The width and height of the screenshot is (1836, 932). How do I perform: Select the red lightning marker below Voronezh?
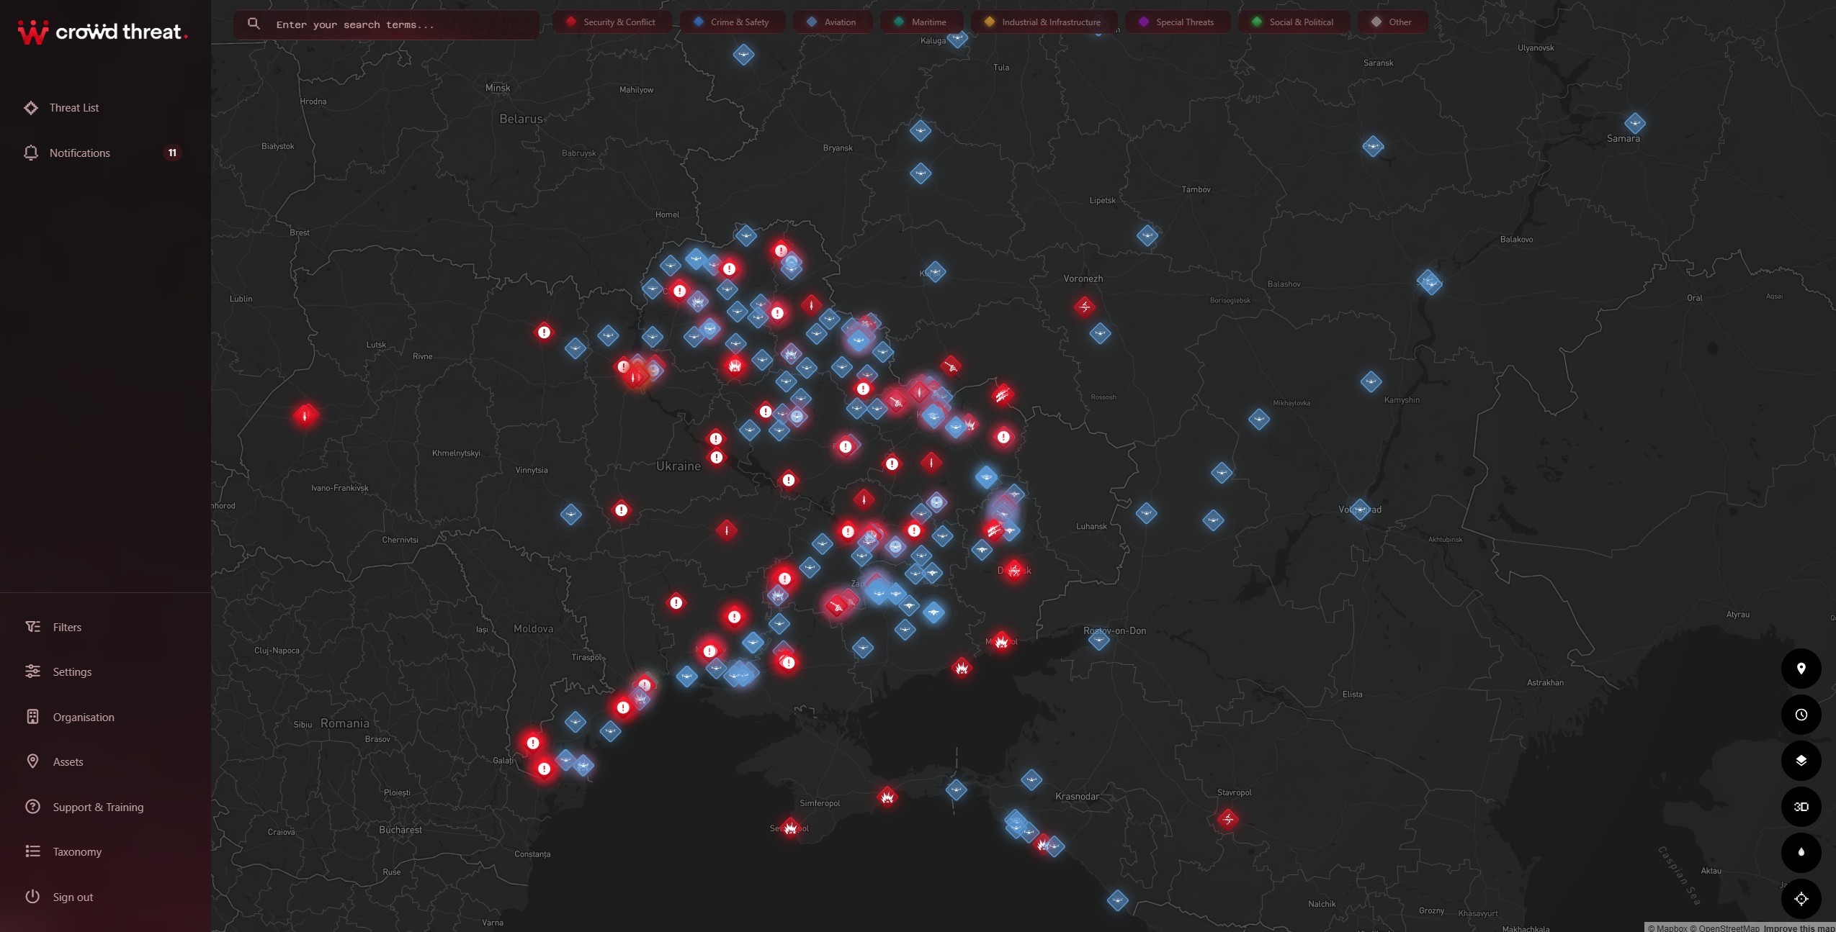(1085, 307)
